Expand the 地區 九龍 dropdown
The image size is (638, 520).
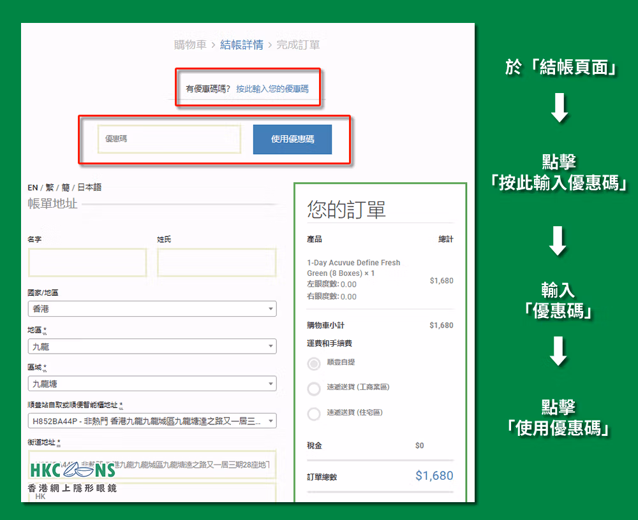click(x=152, y=347)
